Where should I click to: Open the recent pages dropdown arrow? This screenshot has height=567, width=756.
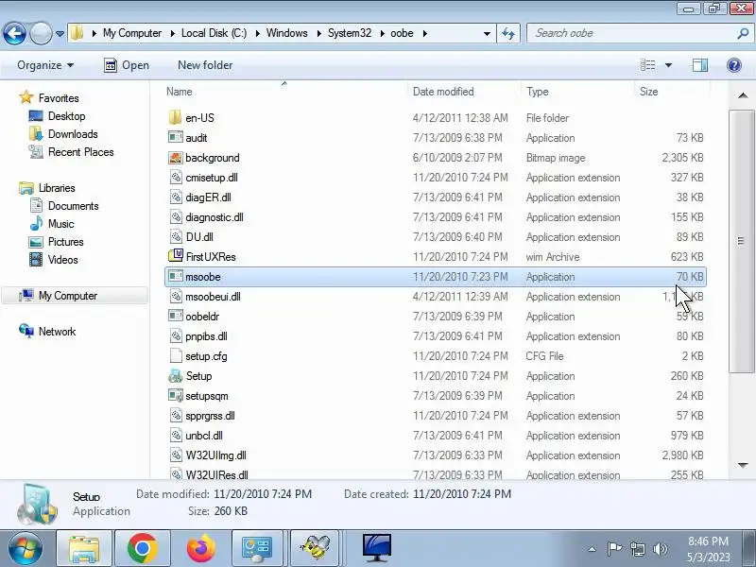[x=60, y=34]
